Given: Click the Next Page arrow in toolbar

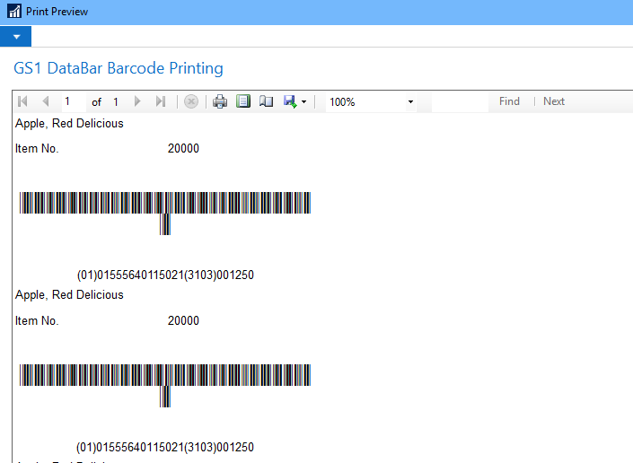Looking at the screenshot, I should pos(137,101).
